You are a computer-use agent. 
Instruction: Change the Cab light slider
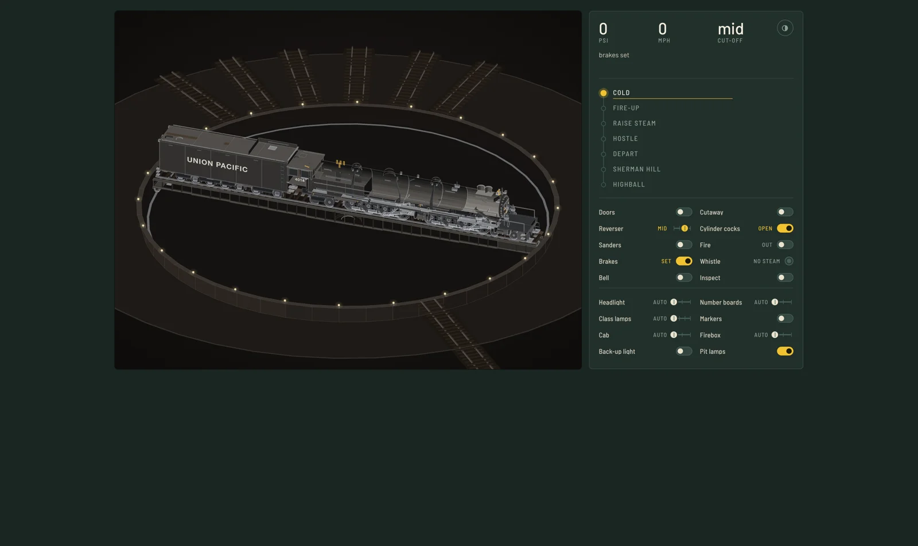pos(680,335)
